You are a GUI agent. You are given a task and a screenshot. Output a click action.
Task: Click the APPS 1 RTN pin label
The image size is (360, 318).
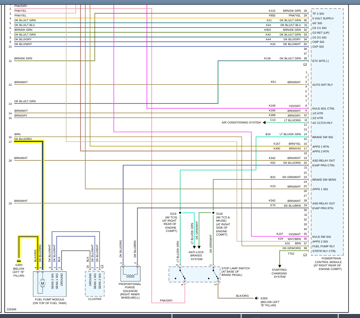[x=320, y=147]
